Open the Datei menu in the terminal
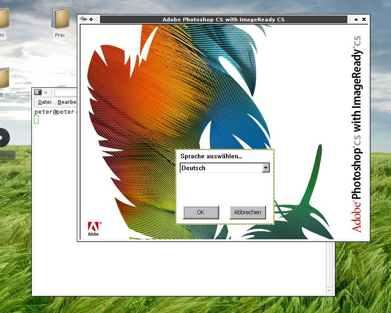 point(45,102)
